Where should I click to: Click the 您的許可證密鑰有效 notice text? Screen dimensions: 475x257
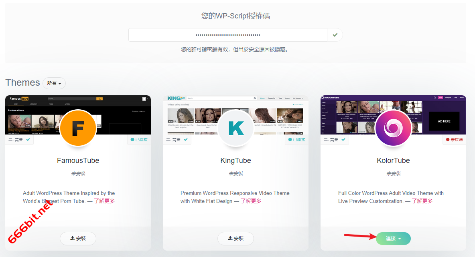pos(234,49)
